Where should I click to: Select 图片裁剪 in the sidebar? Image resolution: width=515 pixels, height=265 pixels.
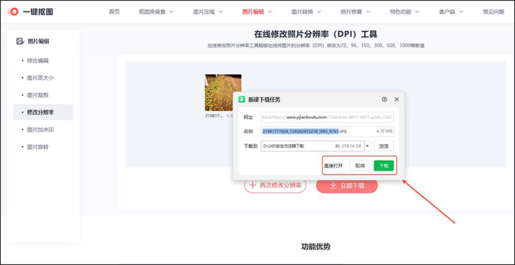(x=38, y=95)
